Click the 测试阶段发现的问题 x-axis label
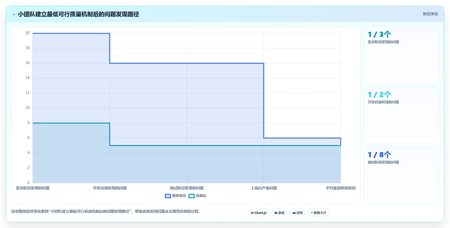 pyautogui.click(x=187, y=188)
